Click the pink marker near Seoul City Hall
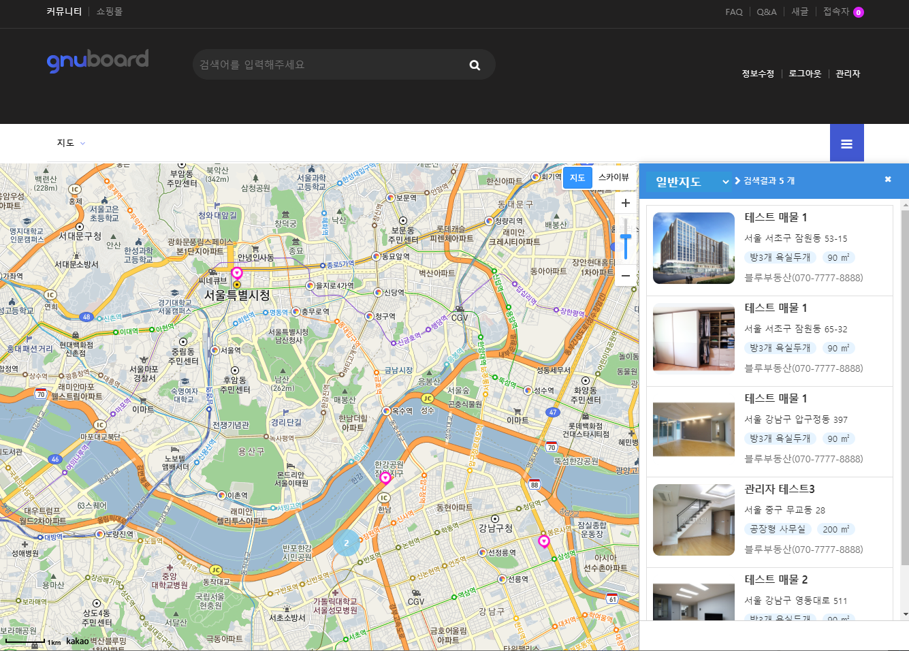 point(236,274)
